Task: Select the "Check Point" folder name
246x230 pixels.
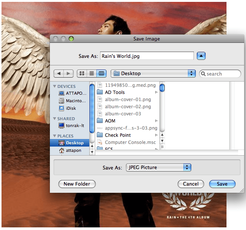Action: (118, 135)
